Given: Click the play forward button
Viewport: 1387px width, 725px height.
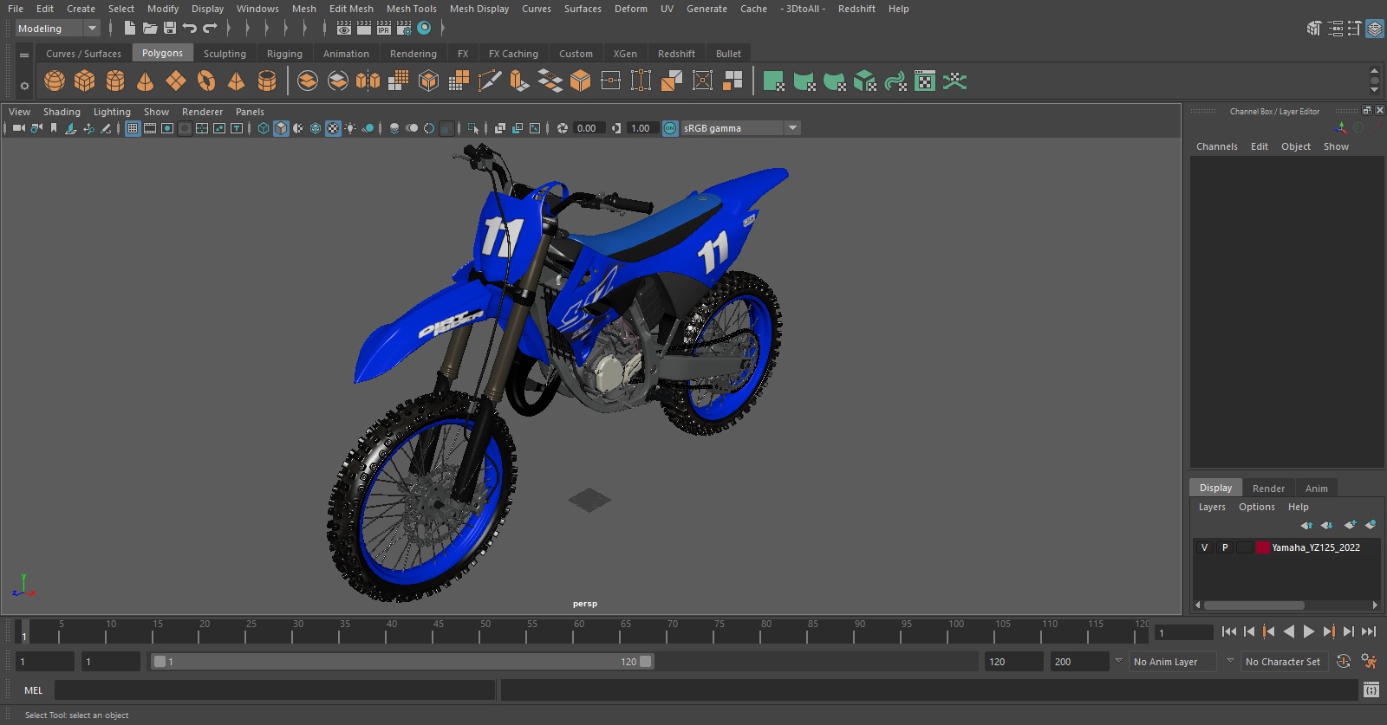Looking at the screenshot, I should pos(1309,631).
